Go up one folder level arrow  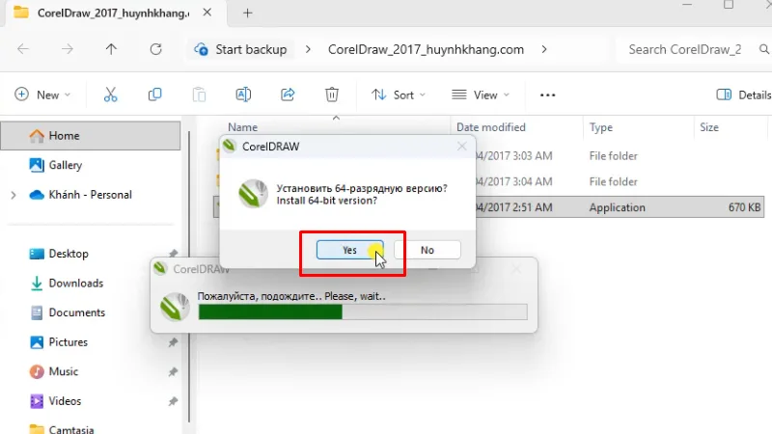(x=111, y=49)
